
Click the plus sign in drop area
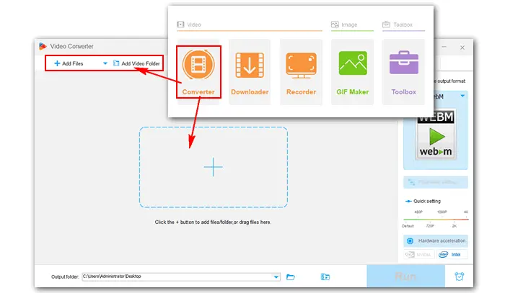pyautogui.click(x=214, y=167)
